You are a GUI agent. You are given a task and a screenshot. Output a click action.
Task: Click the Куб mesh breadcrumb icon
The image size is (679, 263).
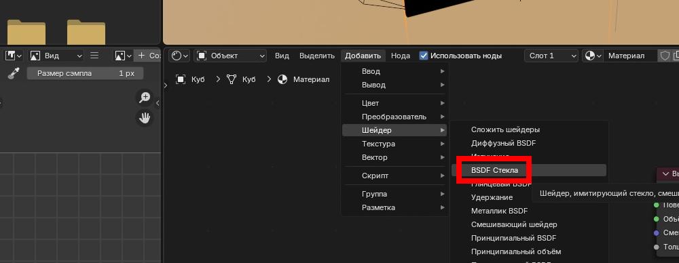click(232, 79)
